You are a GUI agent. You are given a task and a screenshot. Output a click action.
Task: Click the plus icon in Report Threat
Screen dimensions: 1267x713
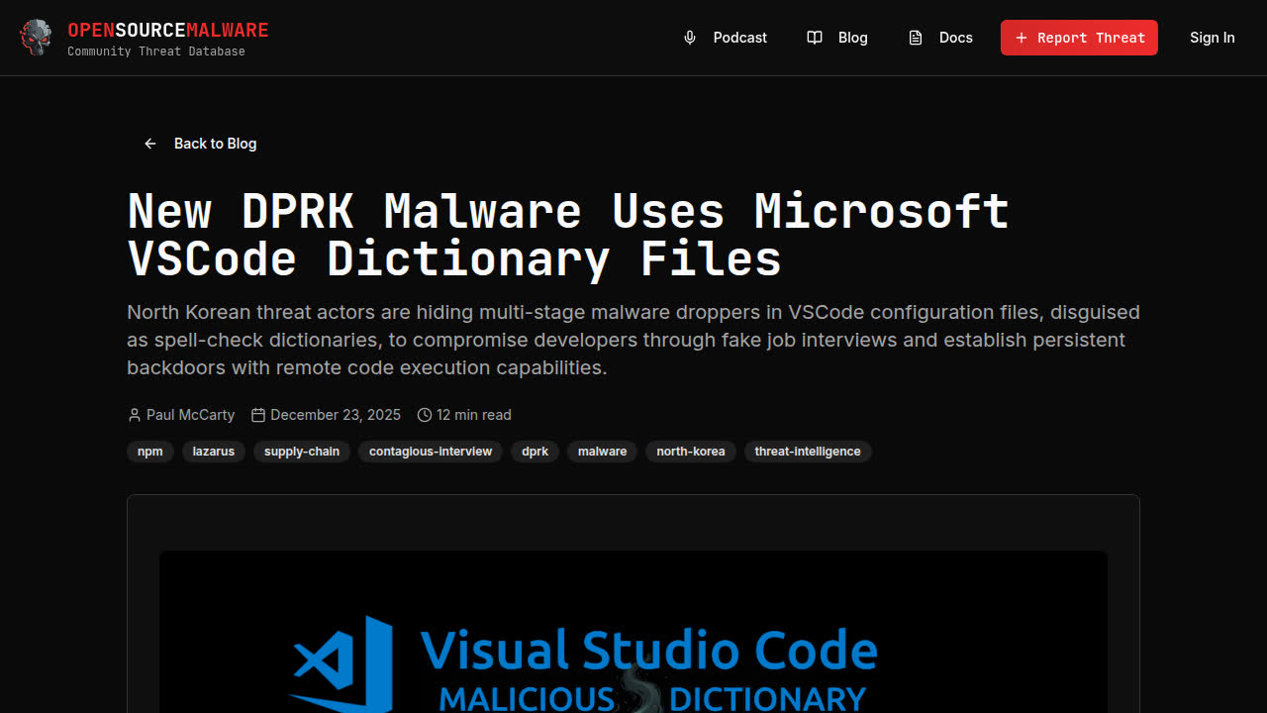pyautogui.click(x=1022, y=38)
